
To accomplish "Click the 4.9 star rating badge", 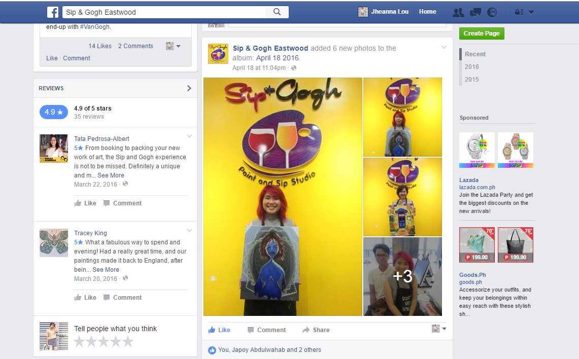I will [x=54, y=112].
